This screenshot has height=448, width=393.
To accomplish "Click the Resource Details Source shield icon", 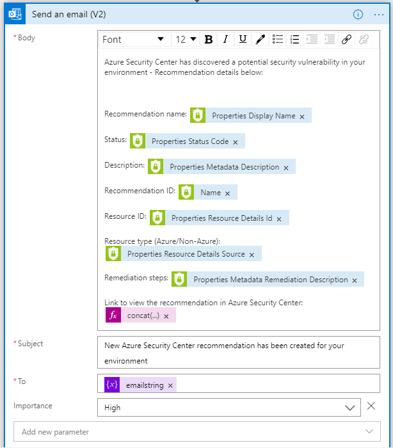I will (113, 253).
